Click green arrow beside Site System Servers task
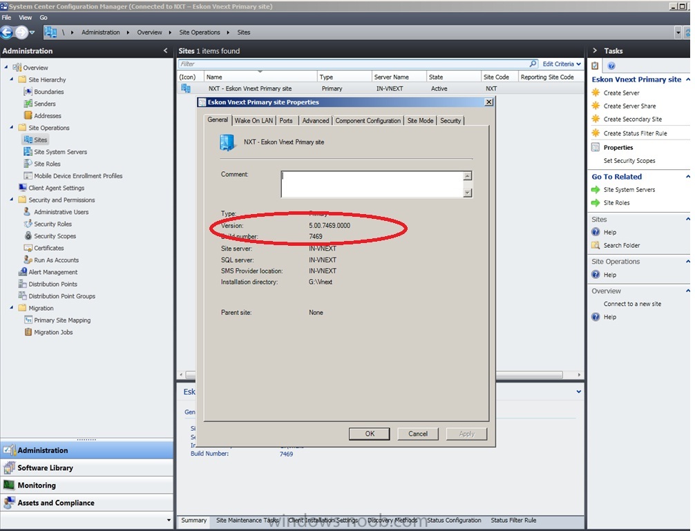The width and height of the screenshot is (695, 531). [596, 190]
